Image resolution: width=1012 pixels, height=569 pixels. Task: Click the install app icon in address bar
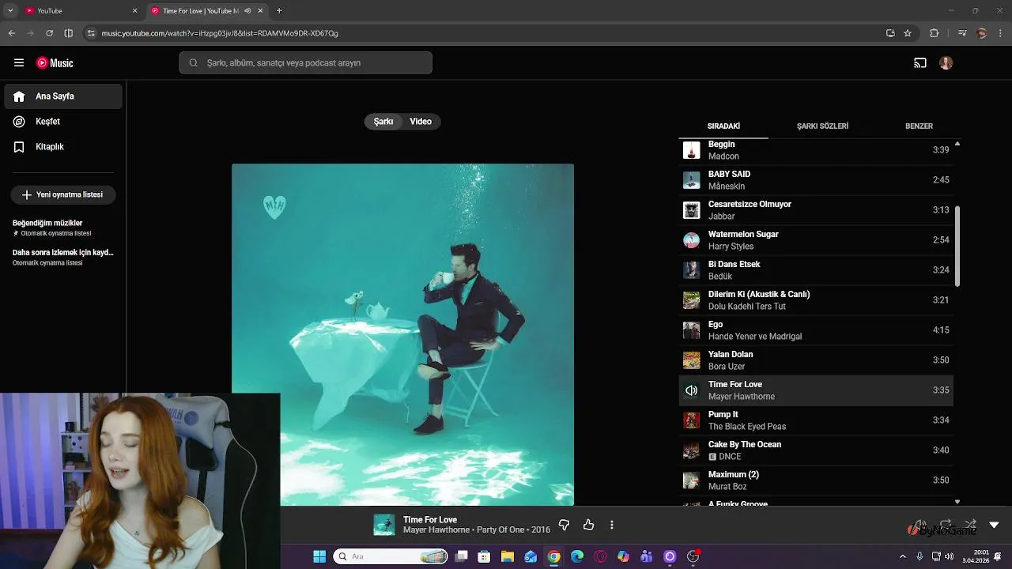[x=890, y=33]
